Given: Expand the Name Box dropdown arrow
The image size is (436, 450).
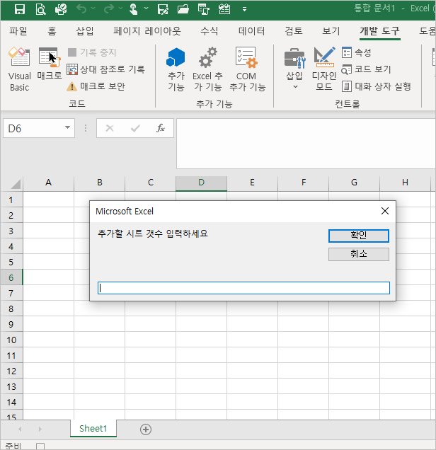Looking at the screenshot, I should (68, 128).
